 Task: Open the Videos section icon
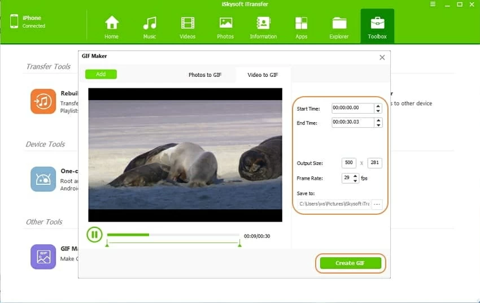click(187, 23)
